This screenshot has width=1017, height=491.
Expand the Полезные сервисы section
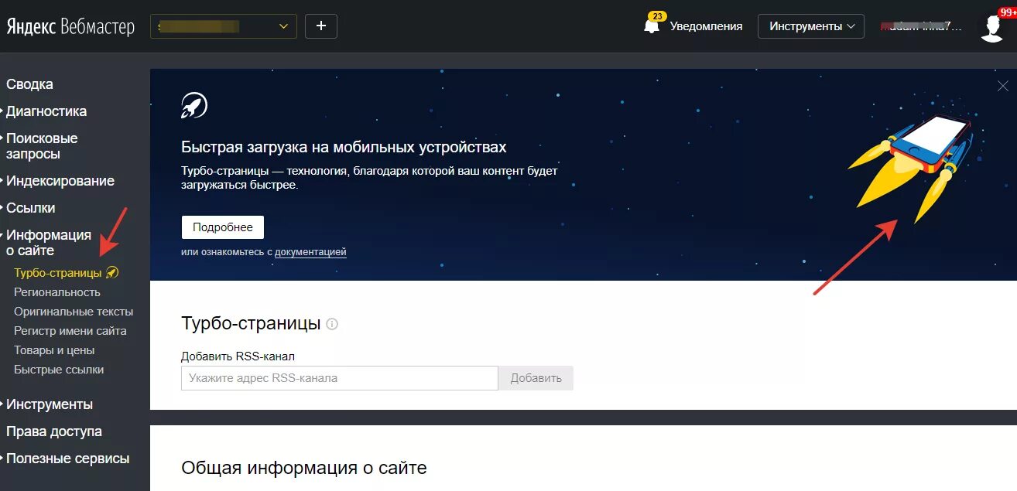click(x=67, y=459)
